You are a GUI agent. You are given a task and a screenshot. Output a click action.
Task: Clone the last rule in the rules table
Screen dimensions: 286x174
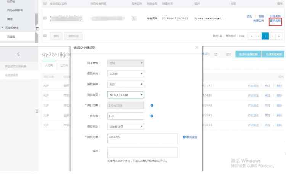tap(267, 125)
